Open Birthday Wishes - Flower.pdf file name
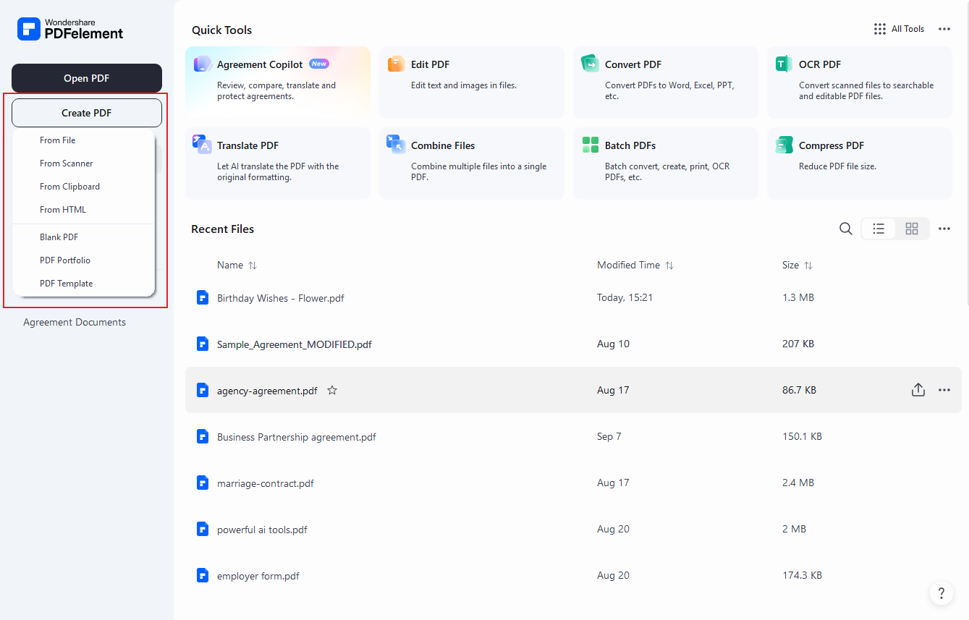The image size is (969, 620). (x=281, y=298)
